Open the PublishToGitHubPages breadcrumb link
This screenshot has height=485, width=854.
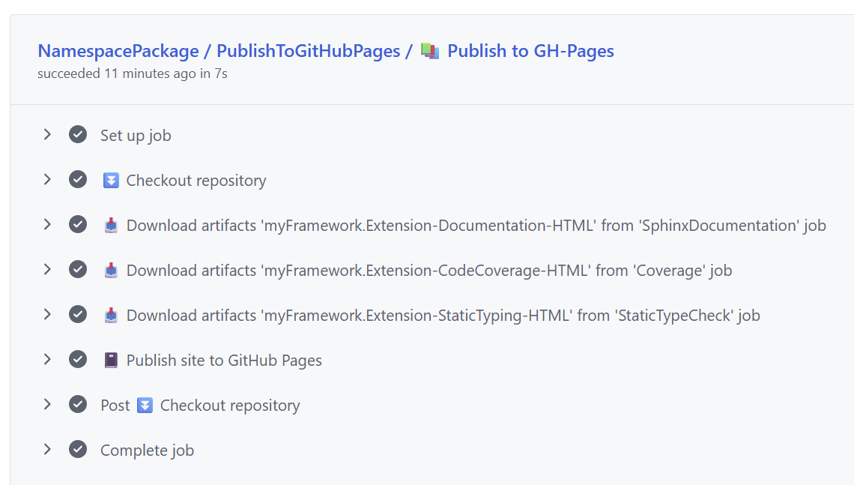308,51
